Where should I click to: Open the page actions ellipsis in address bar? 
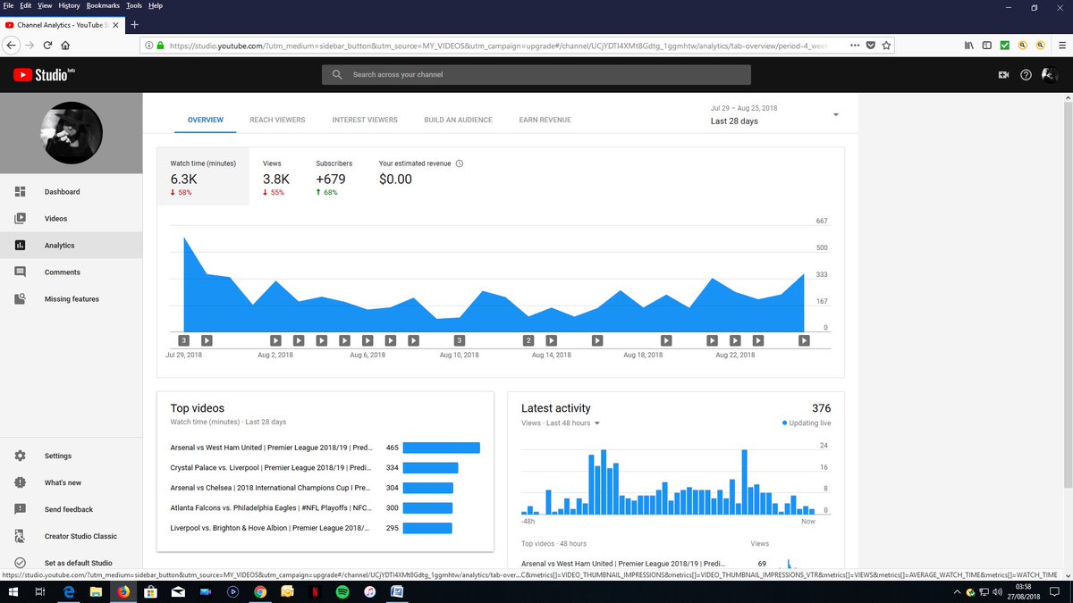click(854, 45)
